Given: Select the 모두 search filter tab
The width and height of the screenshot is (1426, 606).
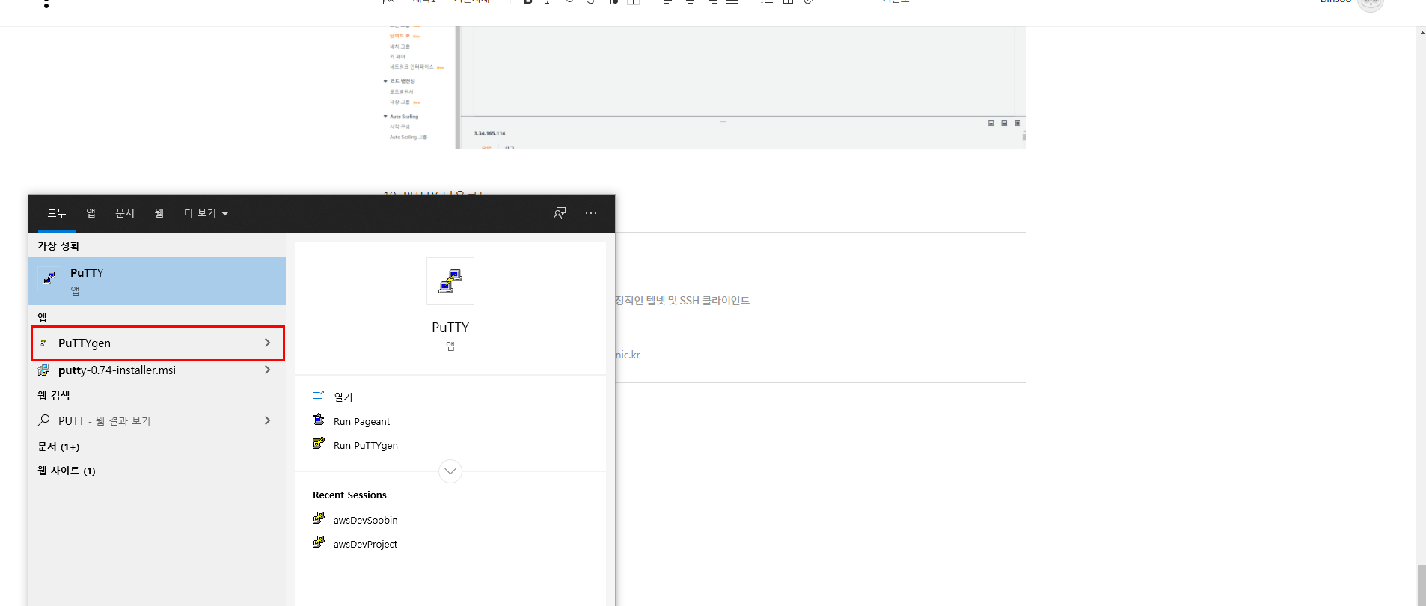Looking at the screenshot, I should 57,213.
